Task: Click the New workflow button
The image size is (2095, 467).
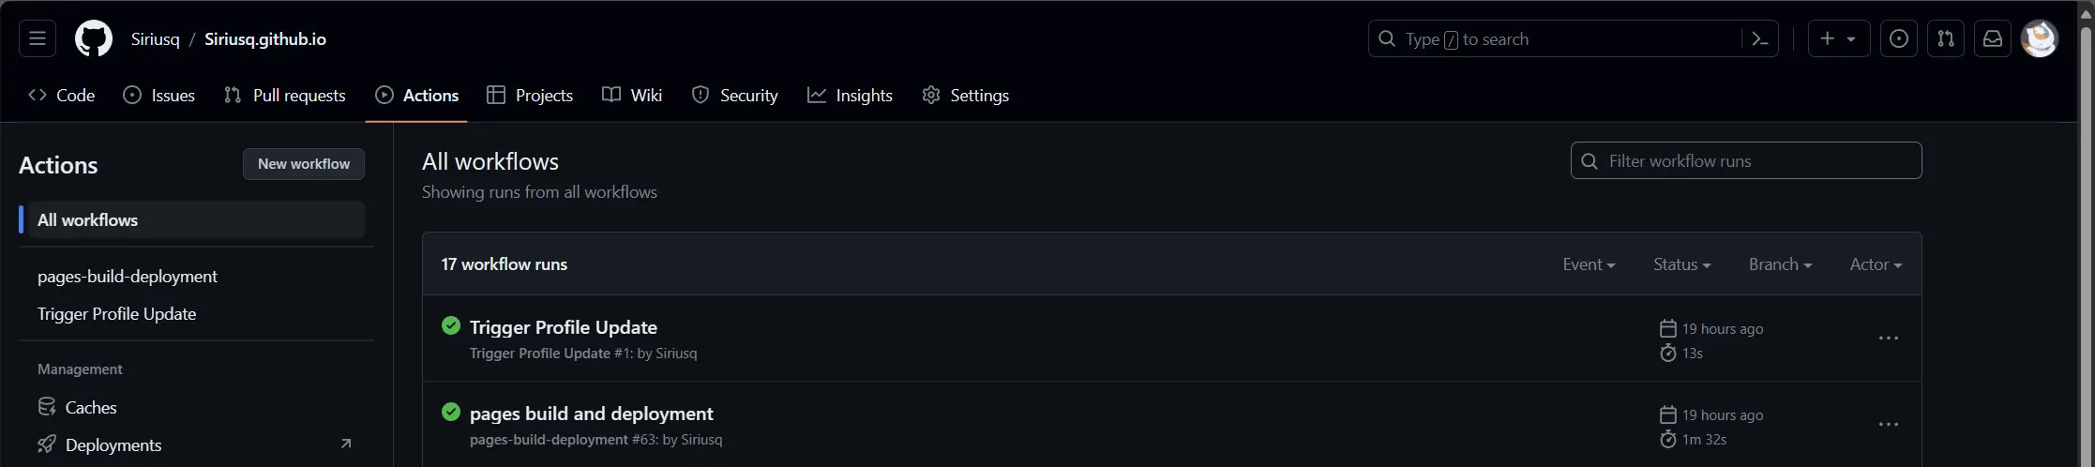Action: (x=304, y=164)
